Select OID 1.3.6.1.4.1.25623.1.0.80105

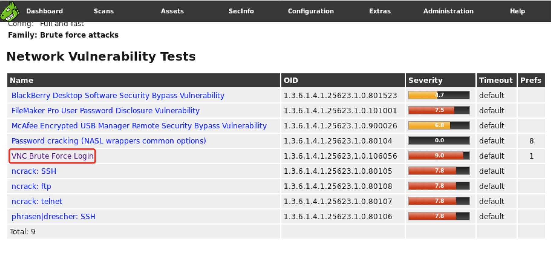[338, 171]
